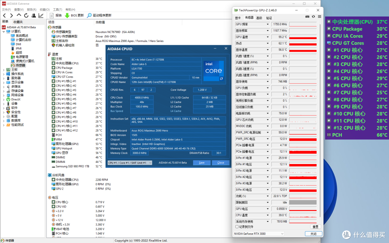Click the CPU Package marker in sensor panel

(x=329, y=29)
